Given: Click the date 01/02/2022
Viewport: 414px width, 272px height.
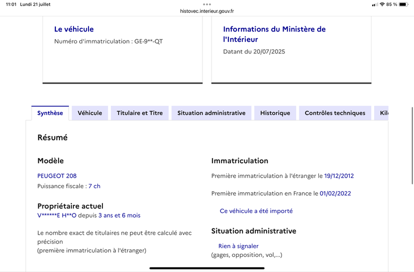Looking at the screenshot, I should (x=335, y=193).
